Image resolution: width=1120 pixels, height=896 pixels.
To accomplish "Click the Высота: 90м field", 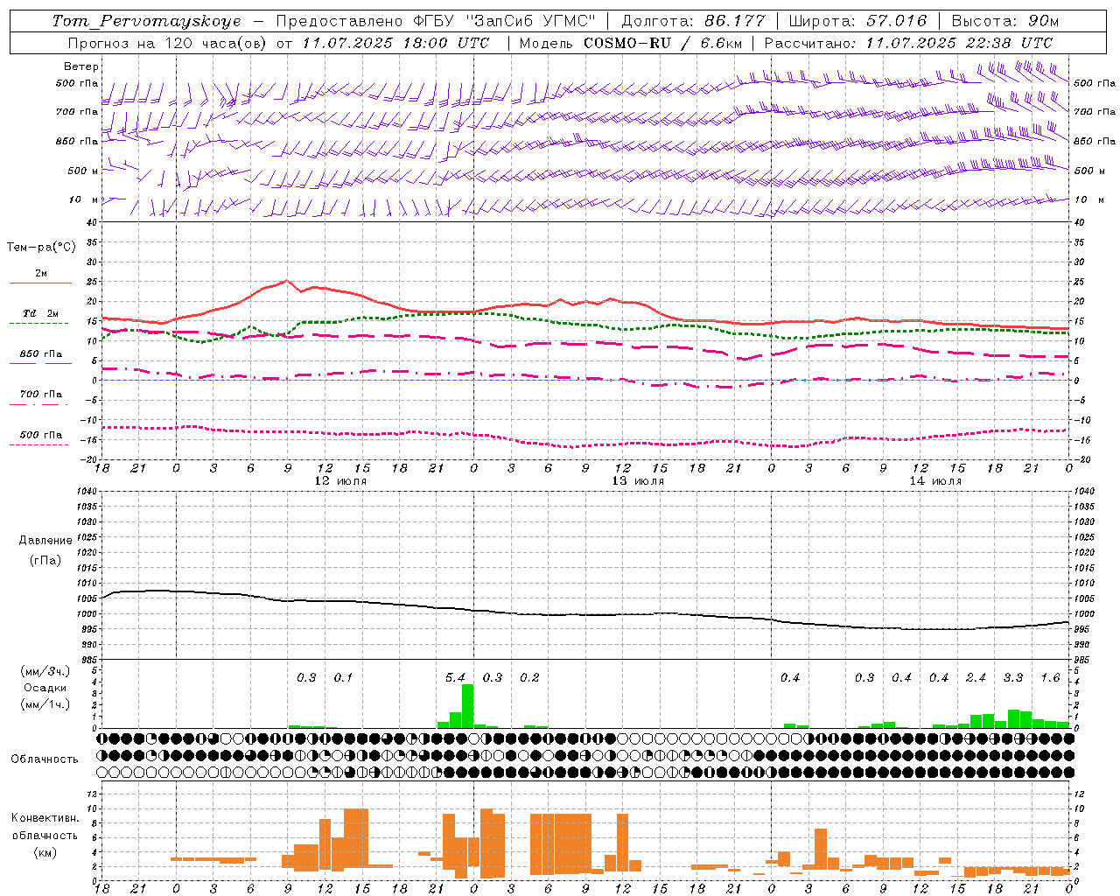I will 1004,21.
